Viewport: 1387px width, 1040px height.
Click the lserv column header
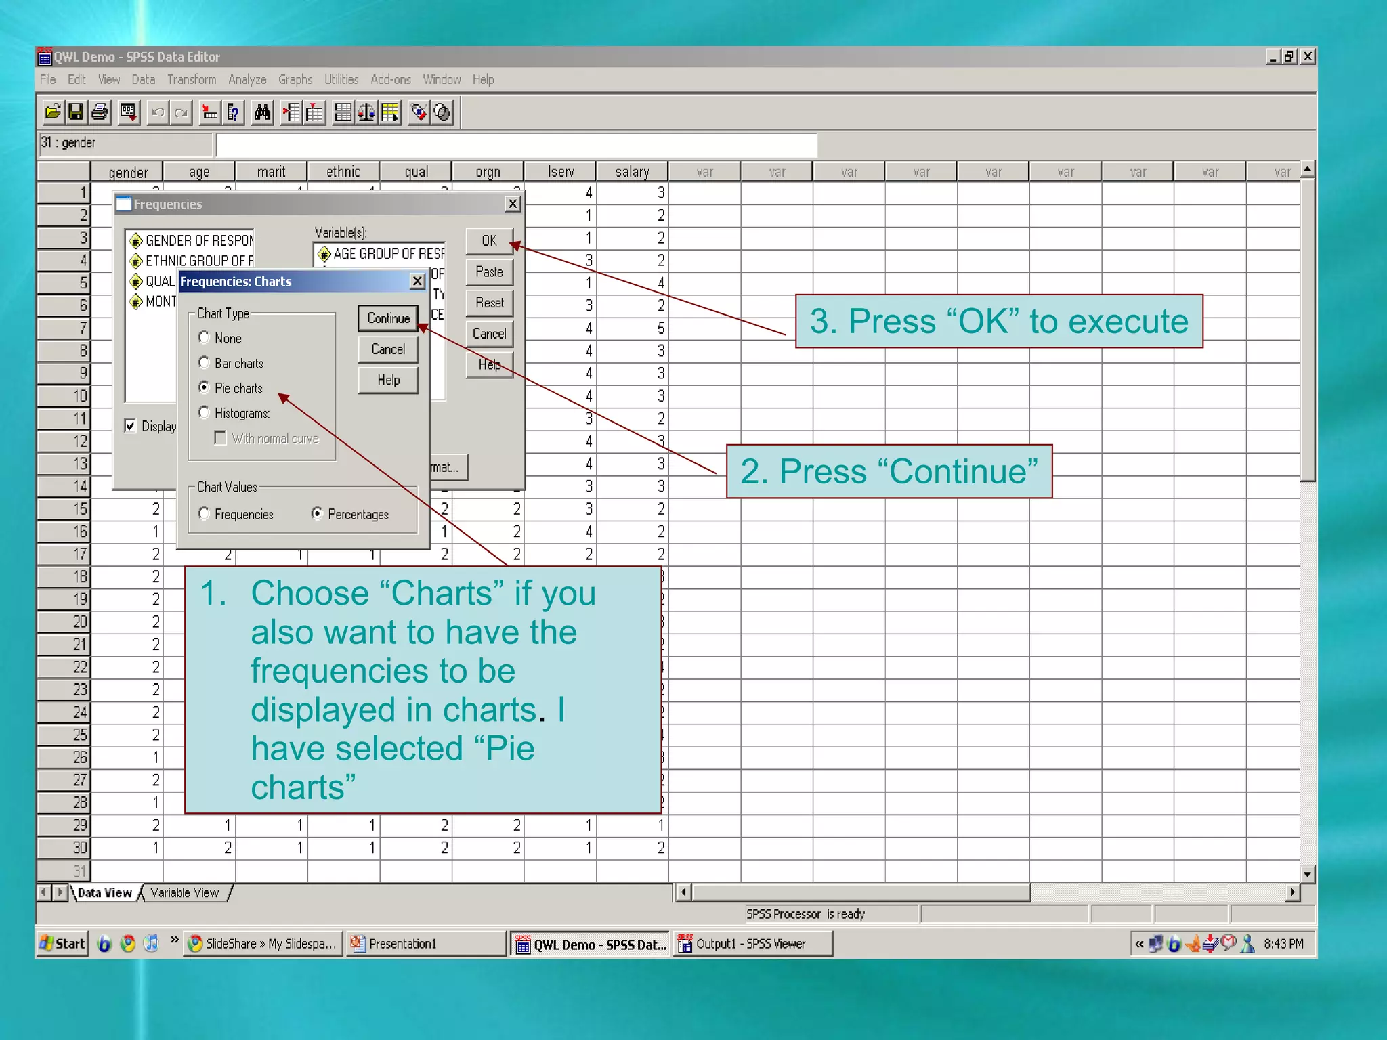[x=560, y=171]
